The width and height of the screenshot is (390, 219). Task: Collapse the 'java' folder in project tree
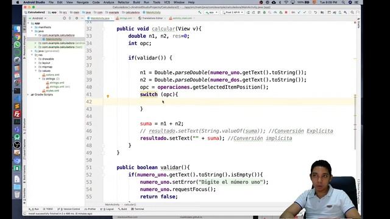tap(32, 31)
